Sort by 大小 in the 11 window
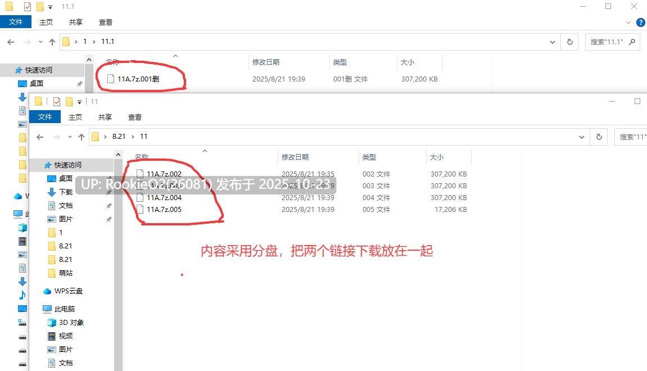The width and height of the screenshot is (647, 371). coord(437,157)
